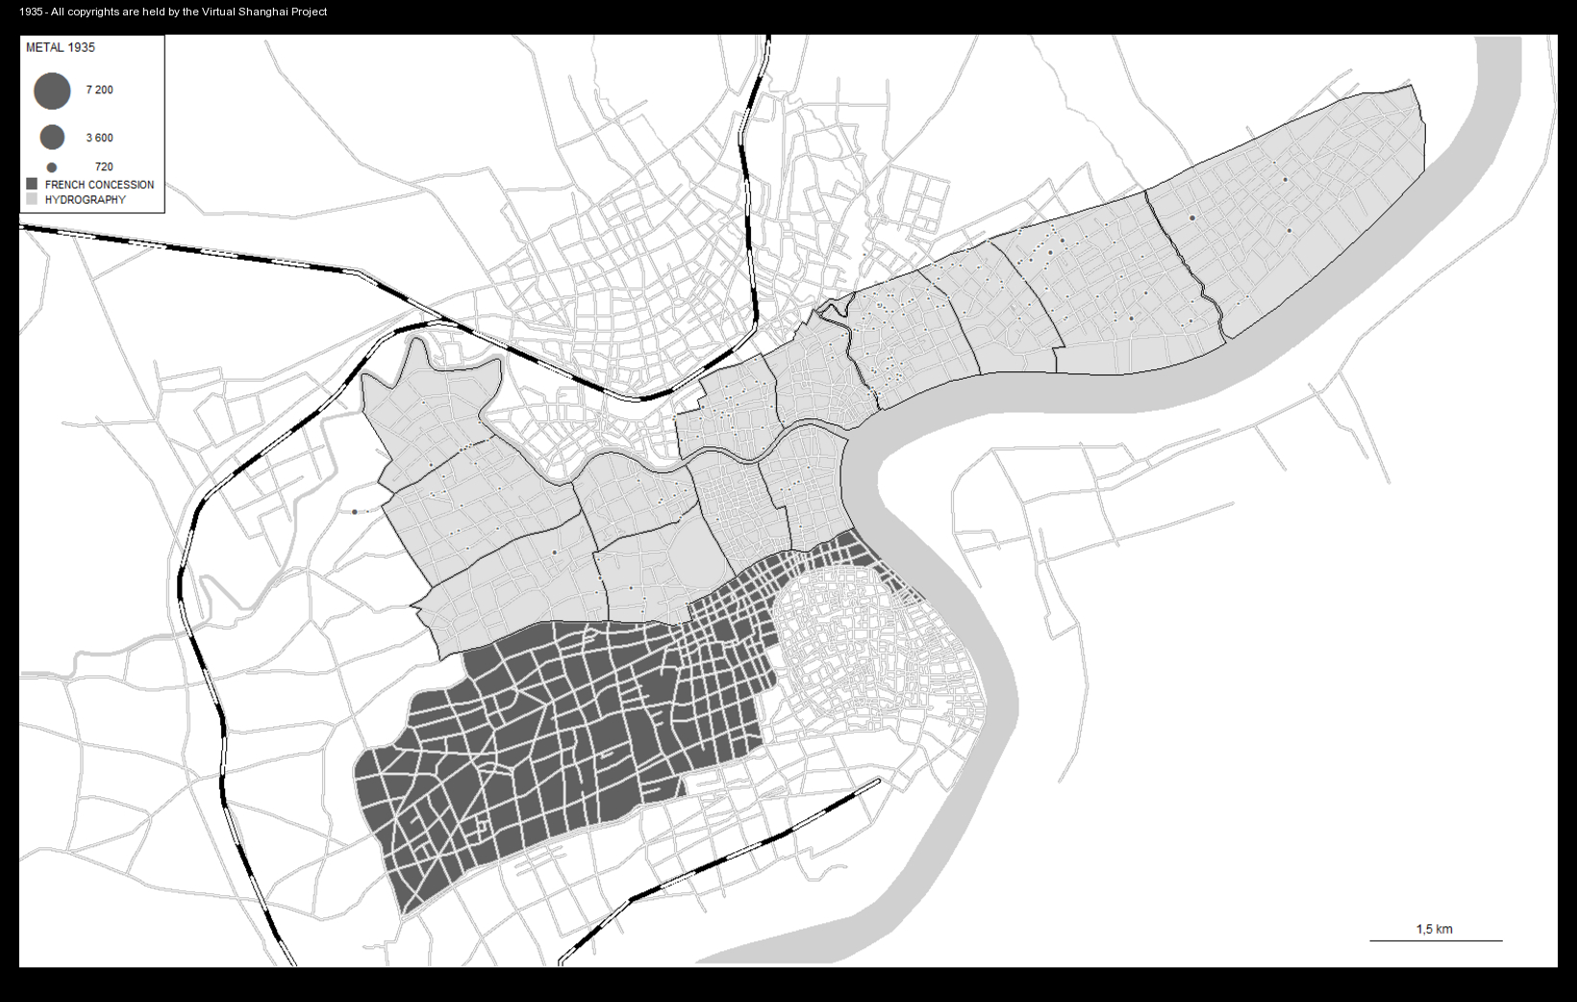Click the '720' legend value text
1577x1002 pixels.
click(x=104, y=167)
